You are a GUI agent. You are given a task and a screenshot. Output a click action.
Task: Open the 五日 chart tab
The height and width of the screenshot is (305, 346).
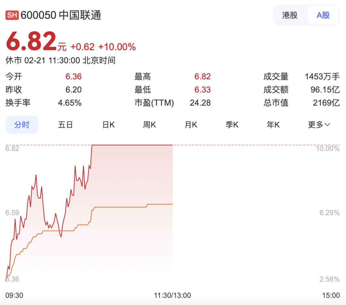pyautogui.click(x=65, y=125)
